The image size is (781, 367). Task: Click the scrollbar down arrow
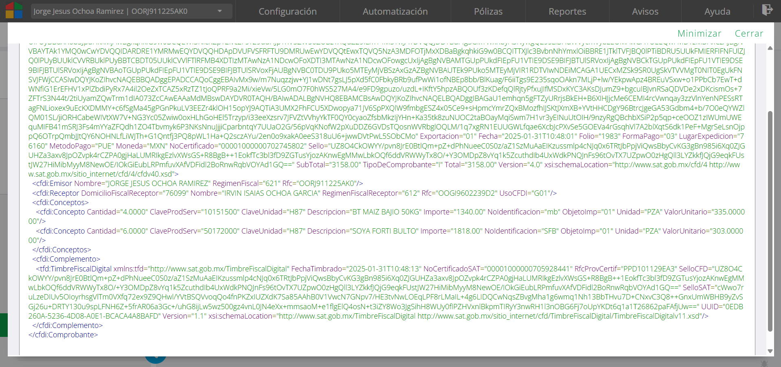coord(770,351)
